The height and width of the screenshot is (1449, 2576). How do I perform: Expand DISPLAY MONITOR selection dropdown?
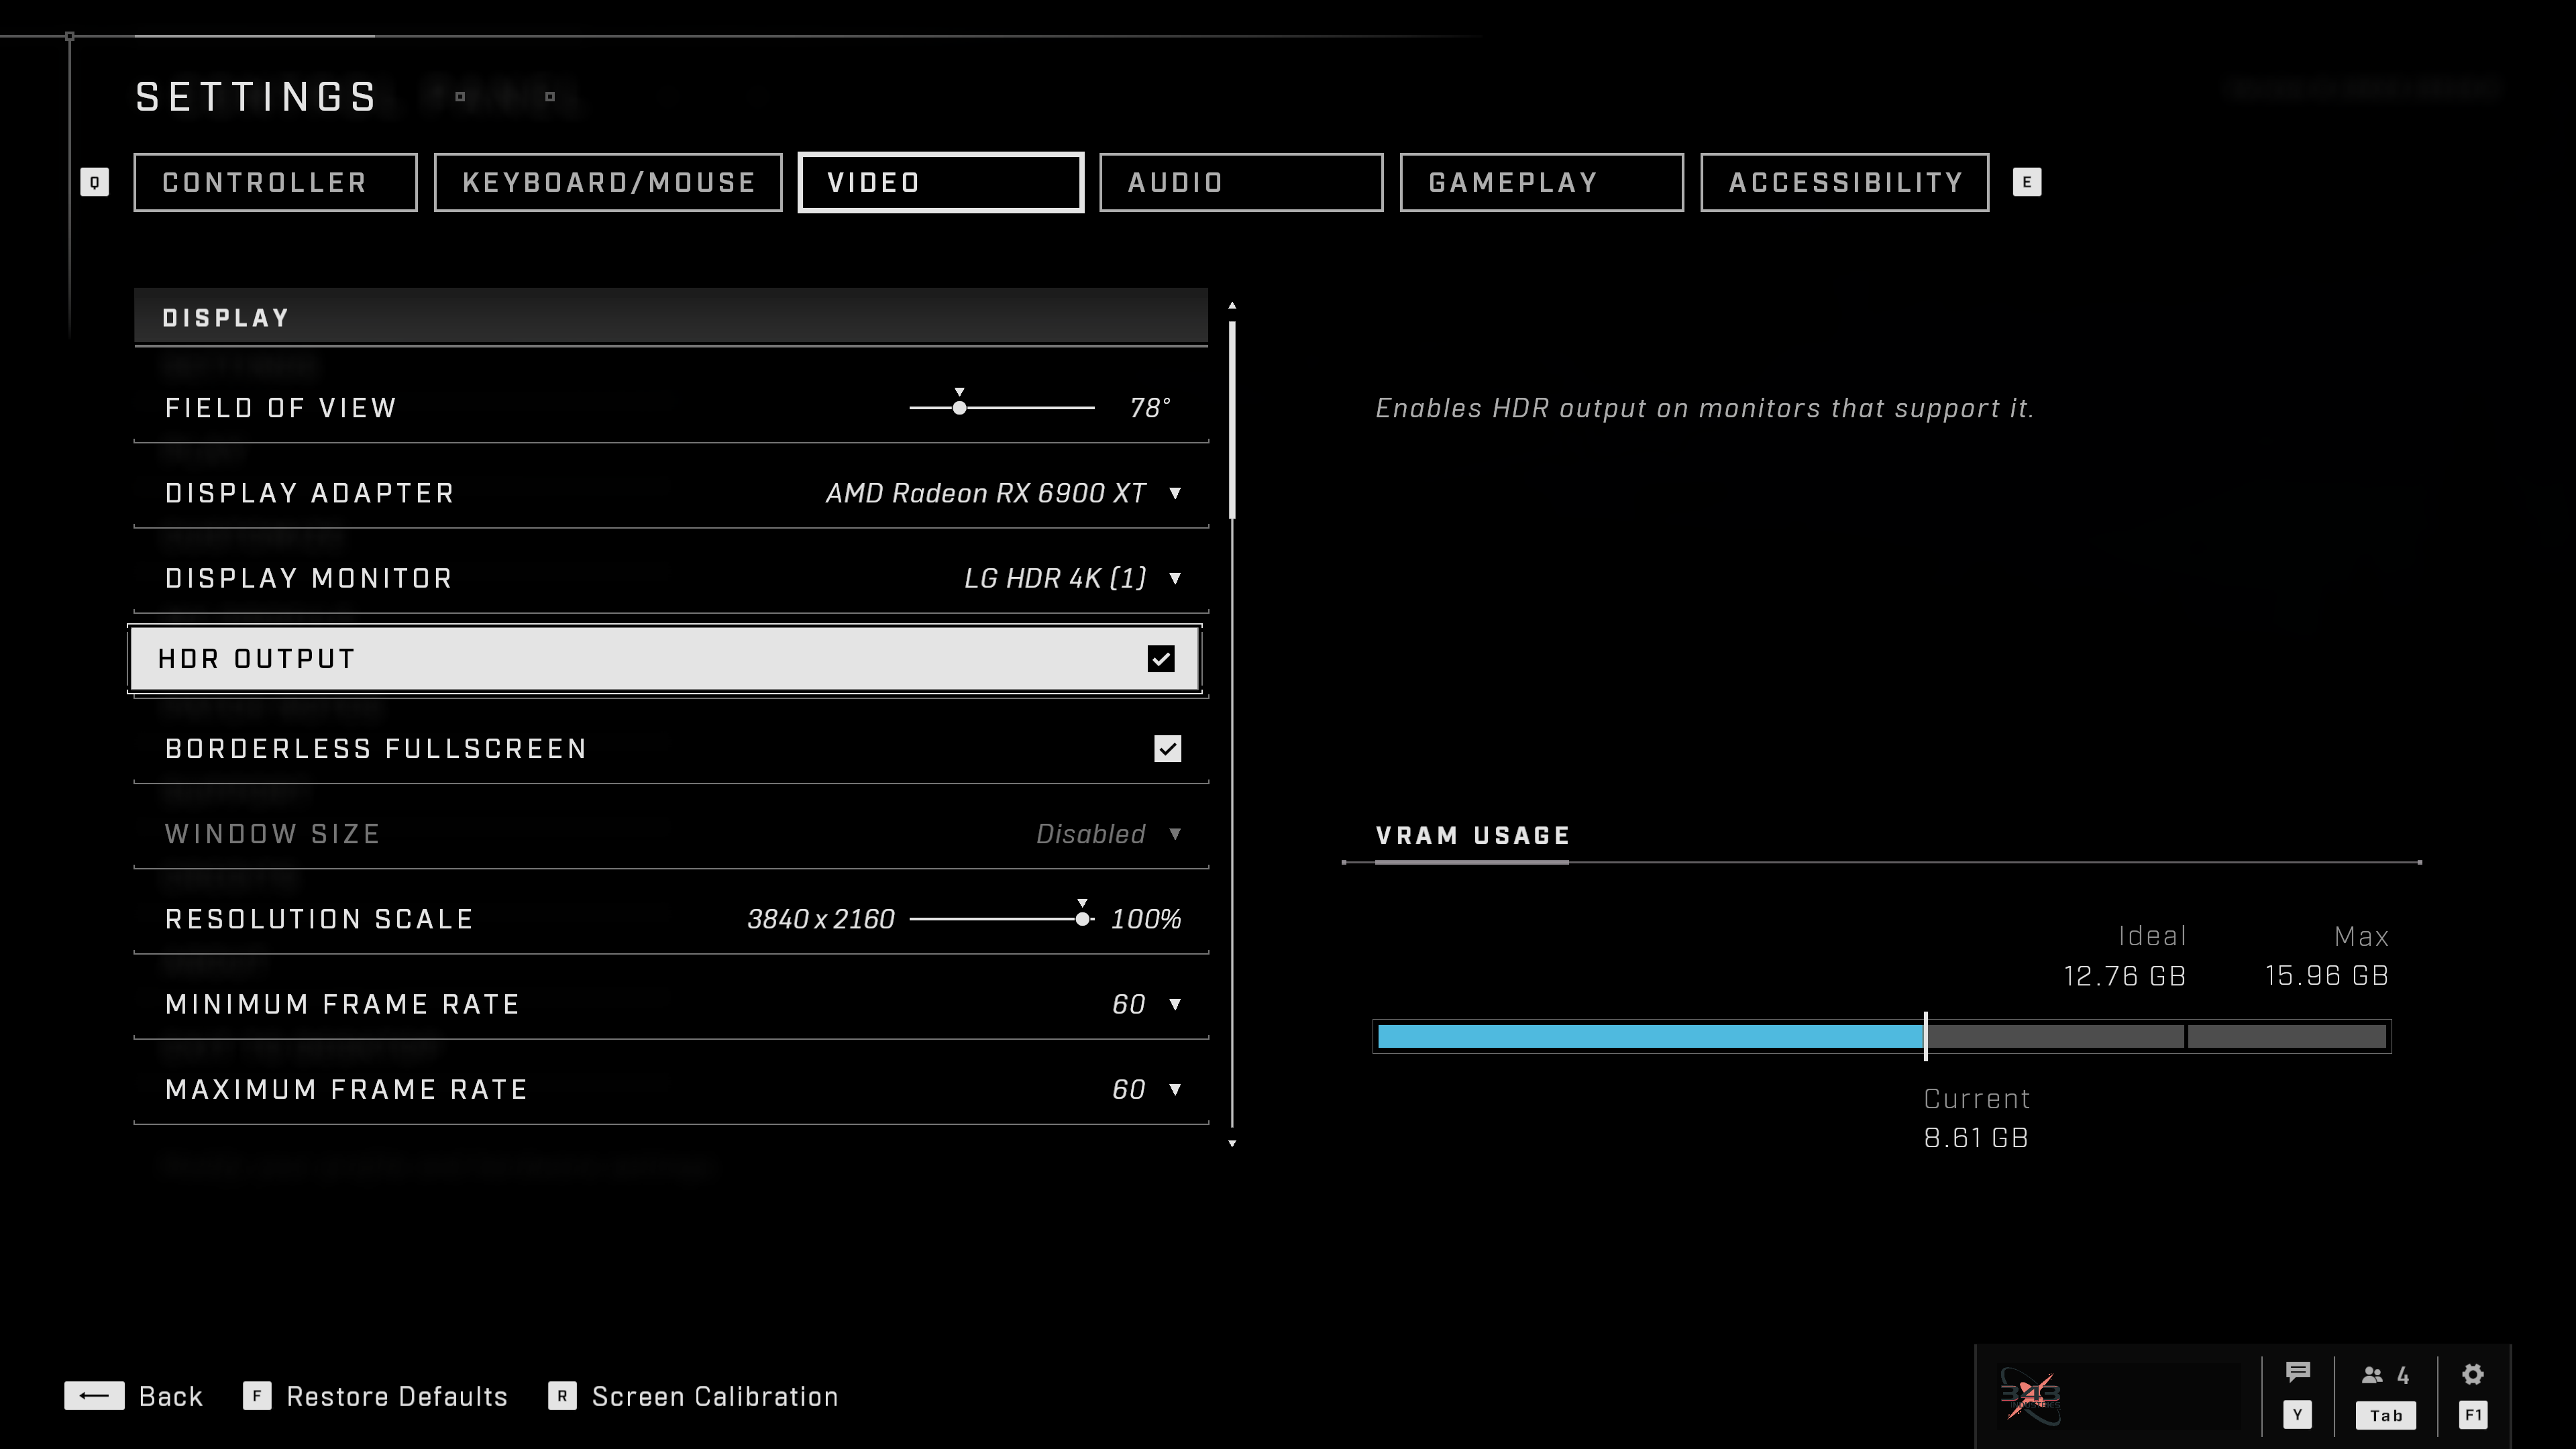[x=1173, y=578]
